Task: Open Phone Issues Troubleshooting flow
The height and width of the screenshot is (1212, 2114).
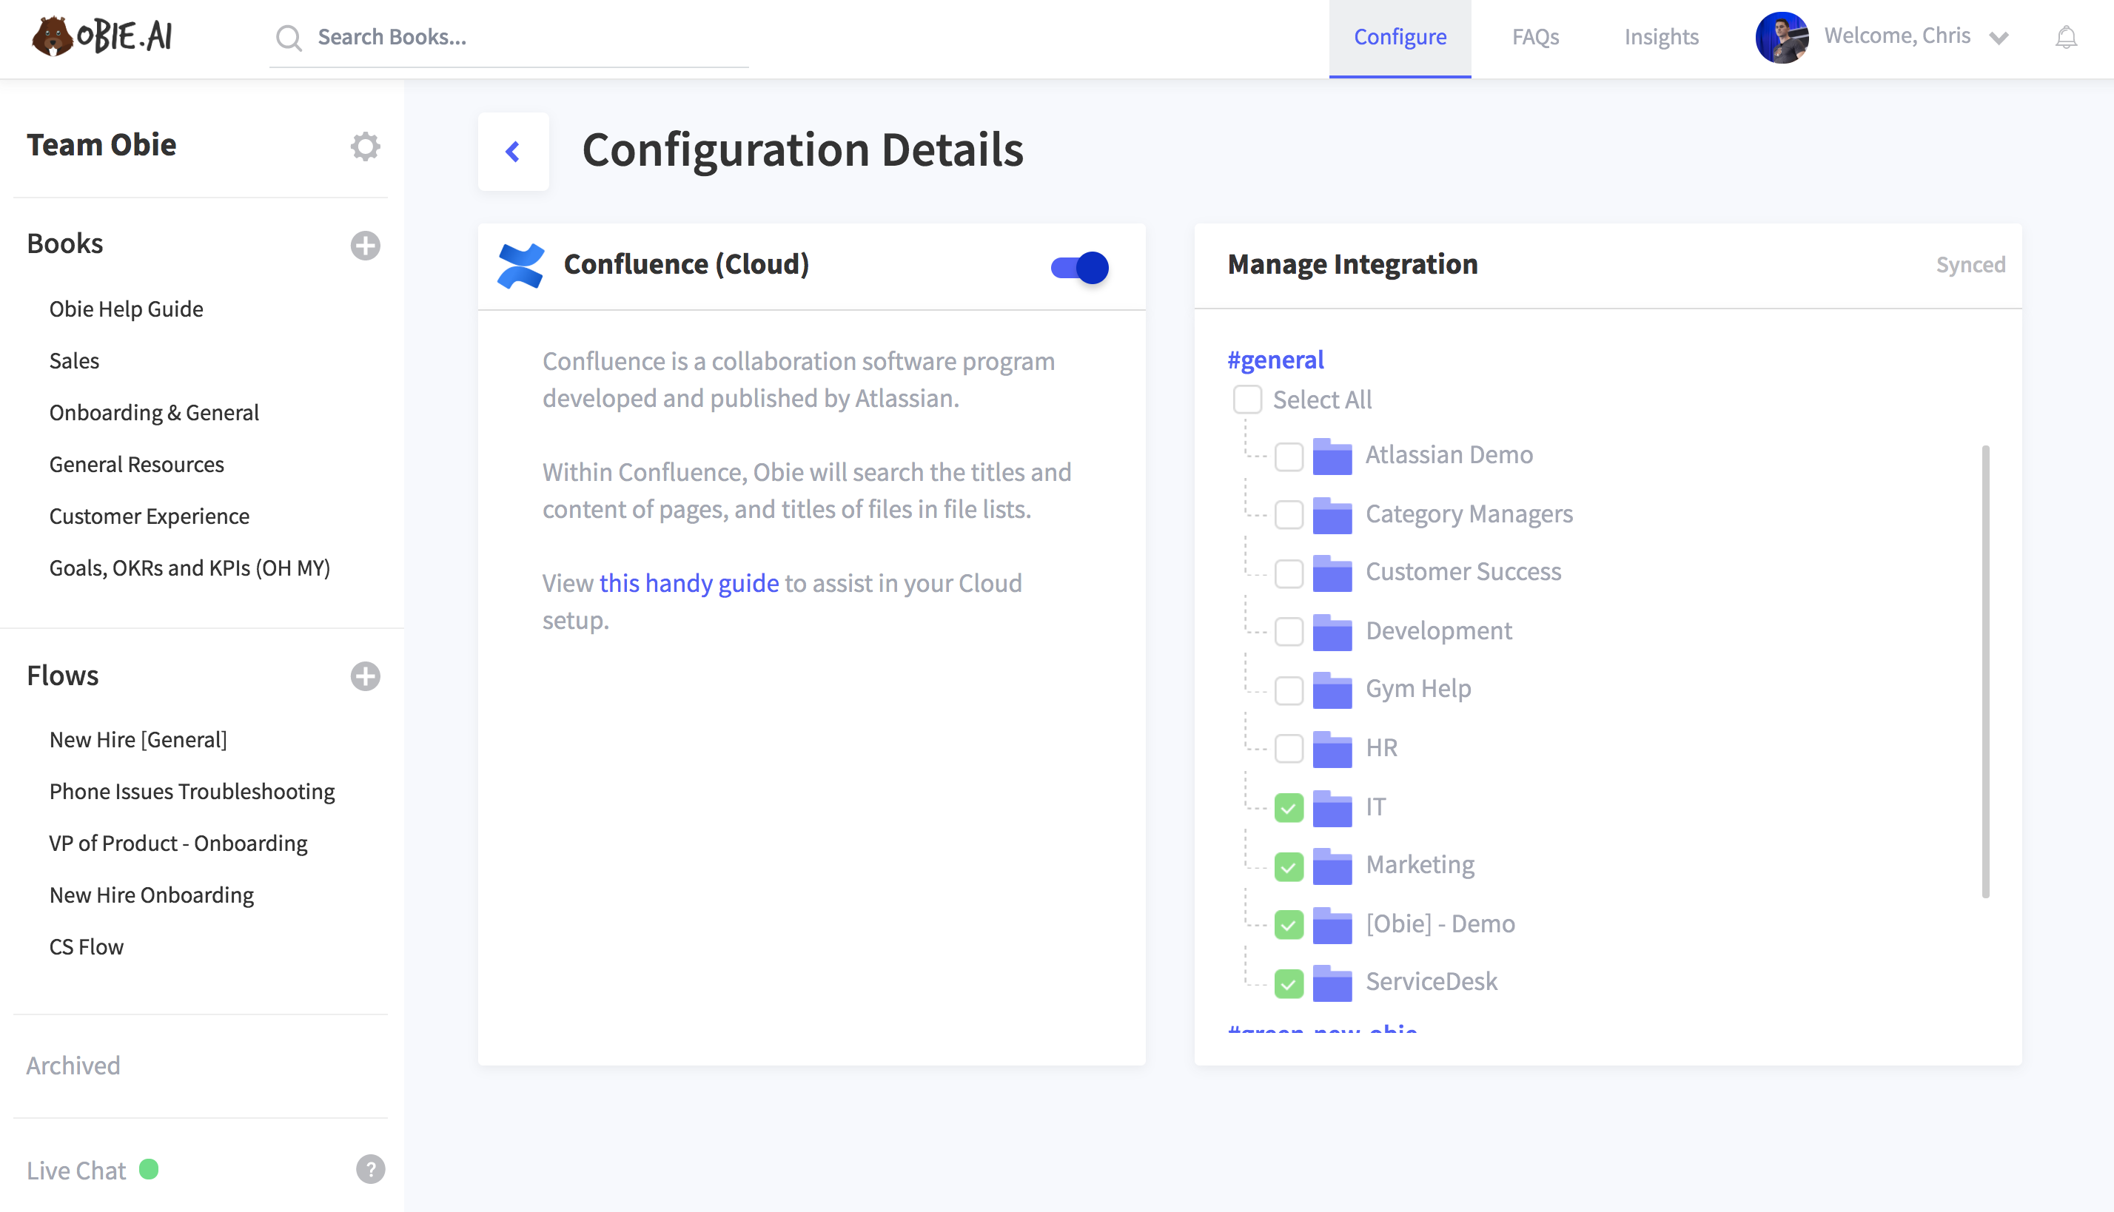Action: pos(192,791)
